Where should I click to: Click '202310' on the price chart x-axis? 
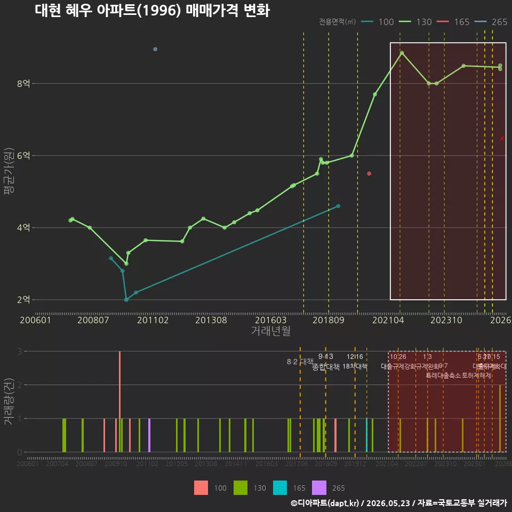tap(446, 320)
